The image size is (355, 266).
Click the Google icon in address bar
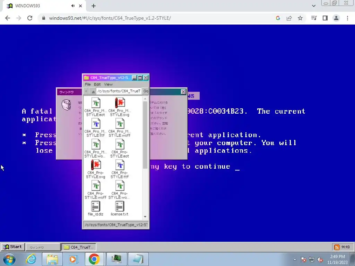click(278, 18)
